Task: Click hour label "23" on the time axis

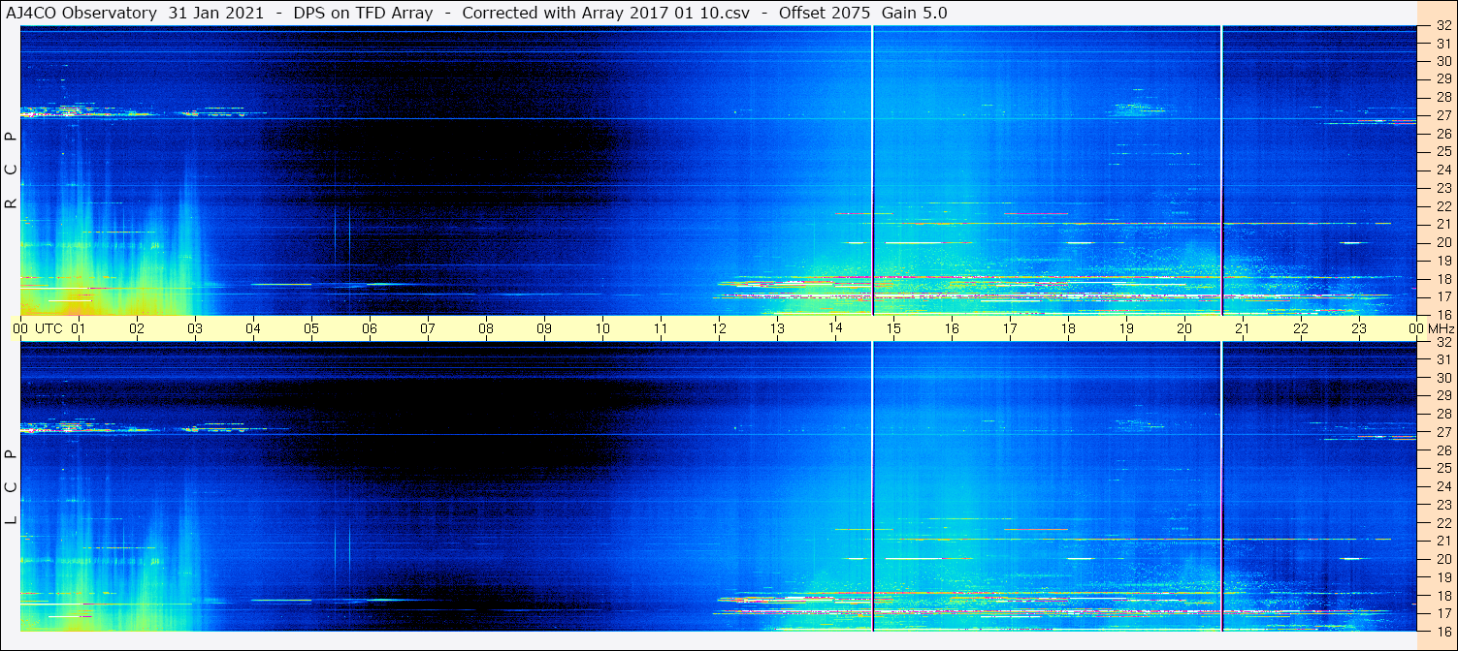Action: click(1359, 328)
